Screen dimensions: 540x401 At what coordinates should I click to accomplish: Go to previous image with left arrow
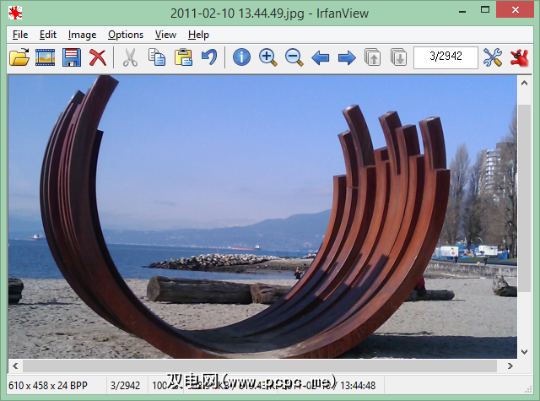pos(320,58)
